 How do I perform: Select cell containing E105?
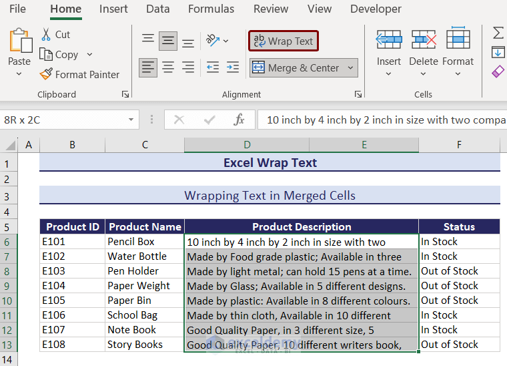click(73, 301)
